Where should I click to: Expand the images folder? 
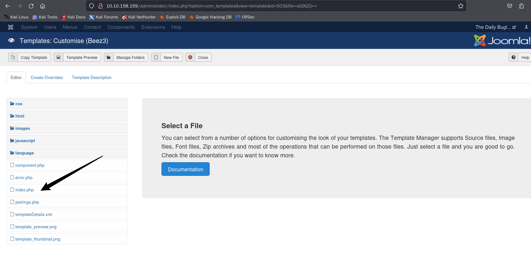click(x=67, y=128)
